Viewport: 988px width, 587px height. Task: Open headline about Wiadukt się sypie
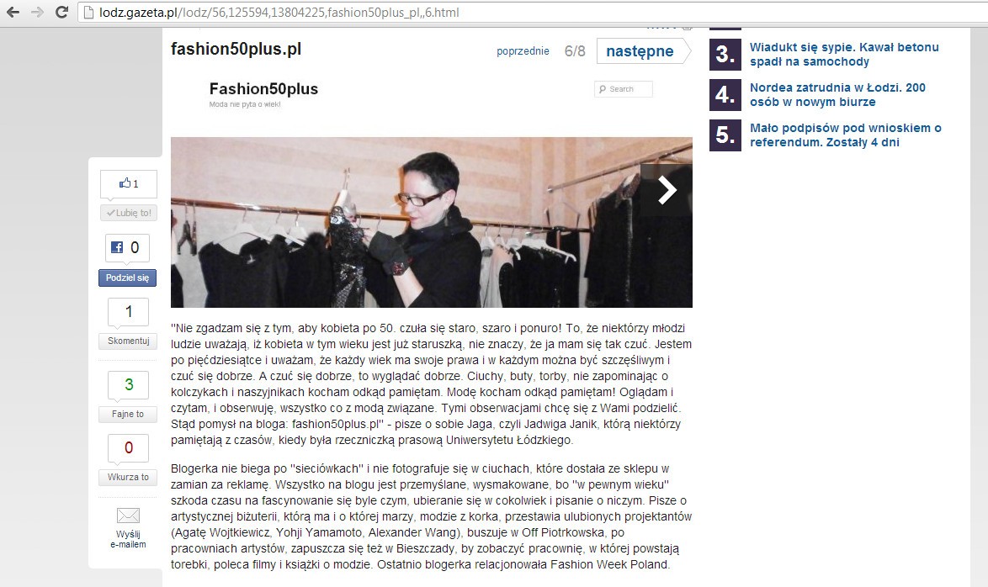coord(844,54)
